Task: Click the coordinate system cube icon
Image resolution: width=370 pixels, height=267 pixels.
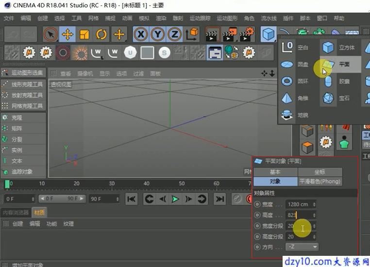Action: [x=192, y=34]
